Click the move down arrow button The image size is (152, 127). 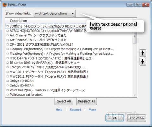[143, 62]
